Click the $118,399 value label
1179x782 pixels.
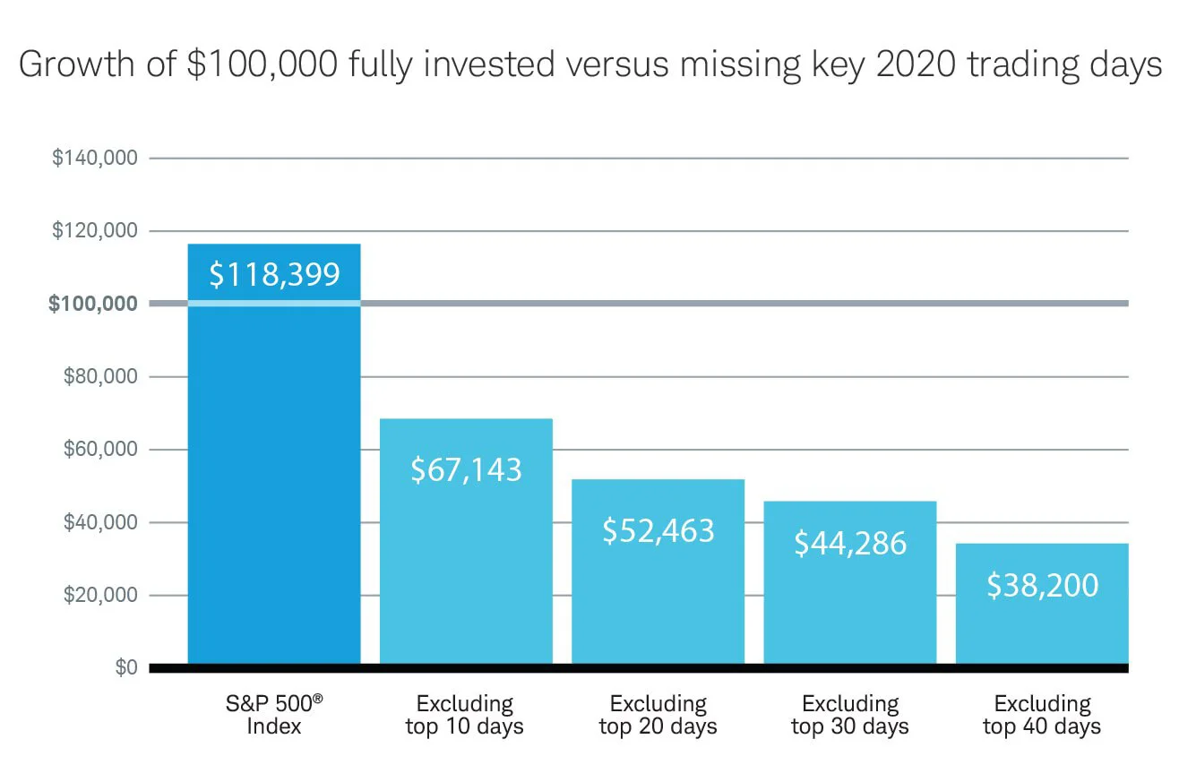tap(275, 274)
